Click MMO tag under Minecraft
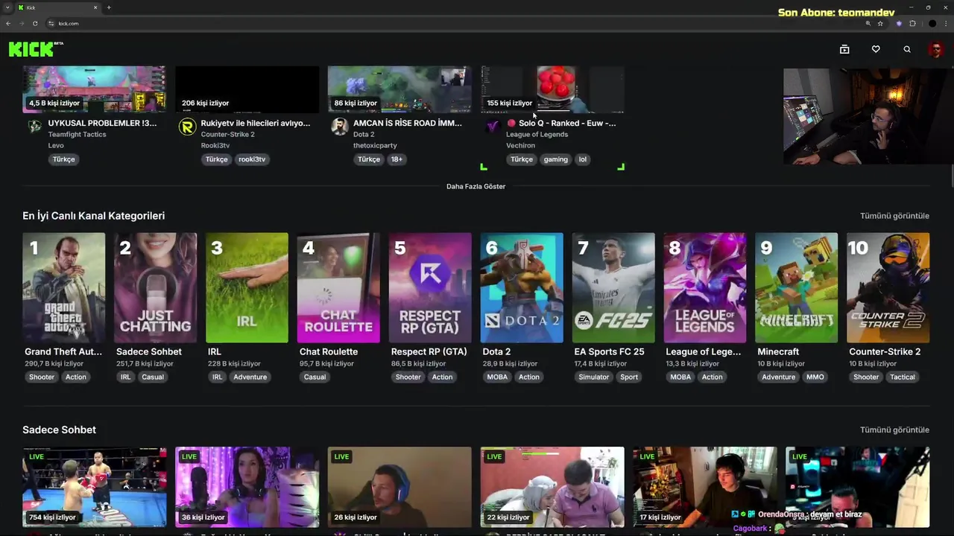 pos(815,377)
